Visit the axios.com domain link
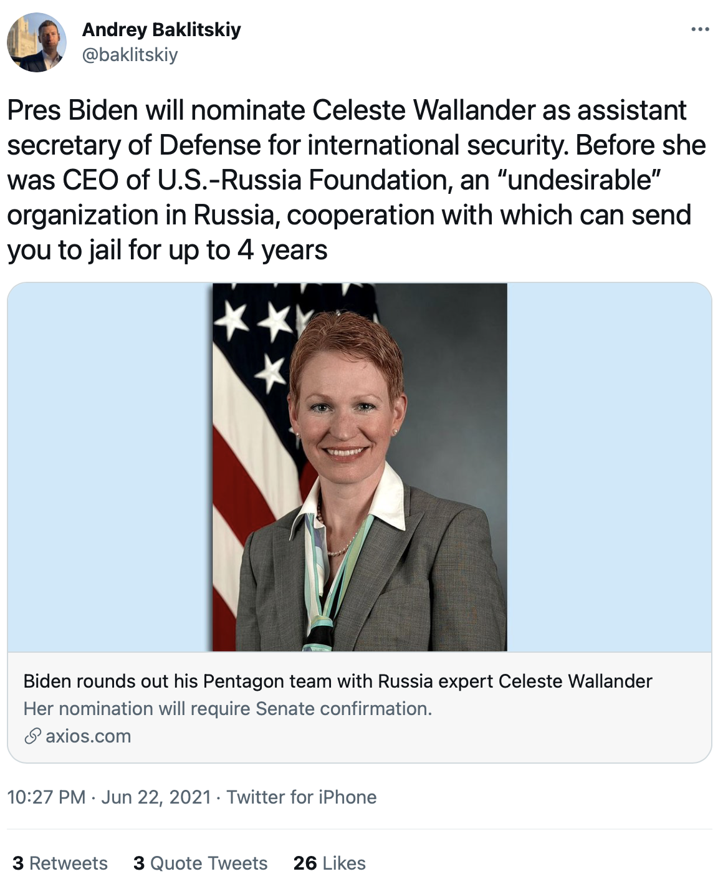The width and height of the screenshot is (723, 889). (89, 736)
